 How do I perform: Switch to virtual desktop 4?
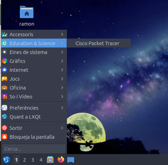pyautogui.click(x=41, y=160)
